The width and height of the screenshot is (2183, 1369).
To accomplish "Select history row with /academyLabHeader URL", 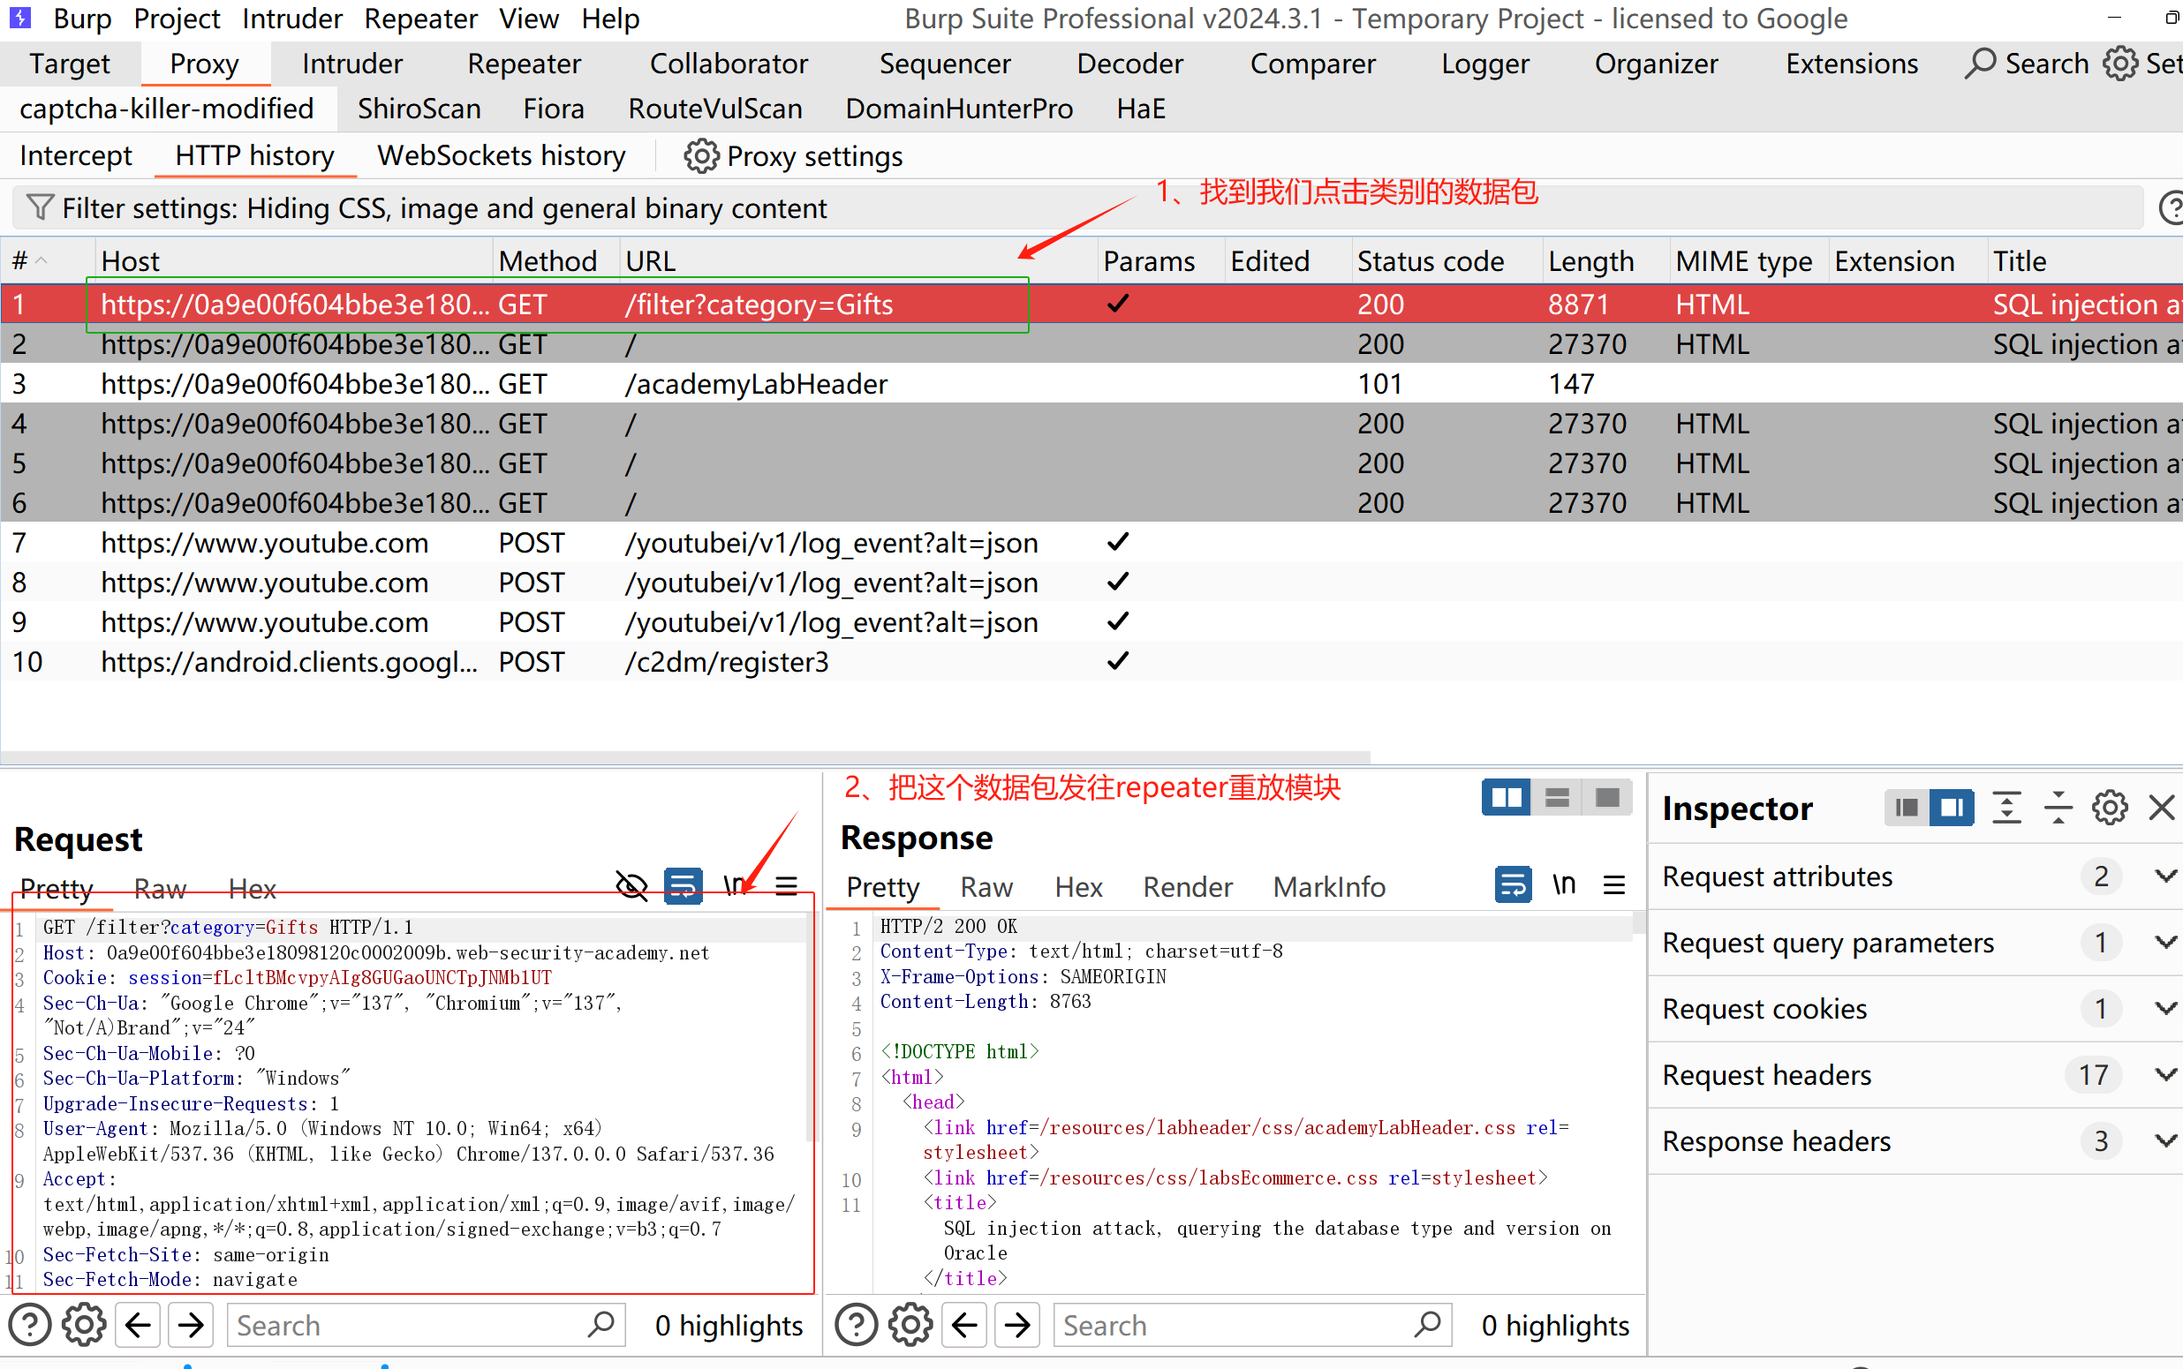I will coord(755,384).
